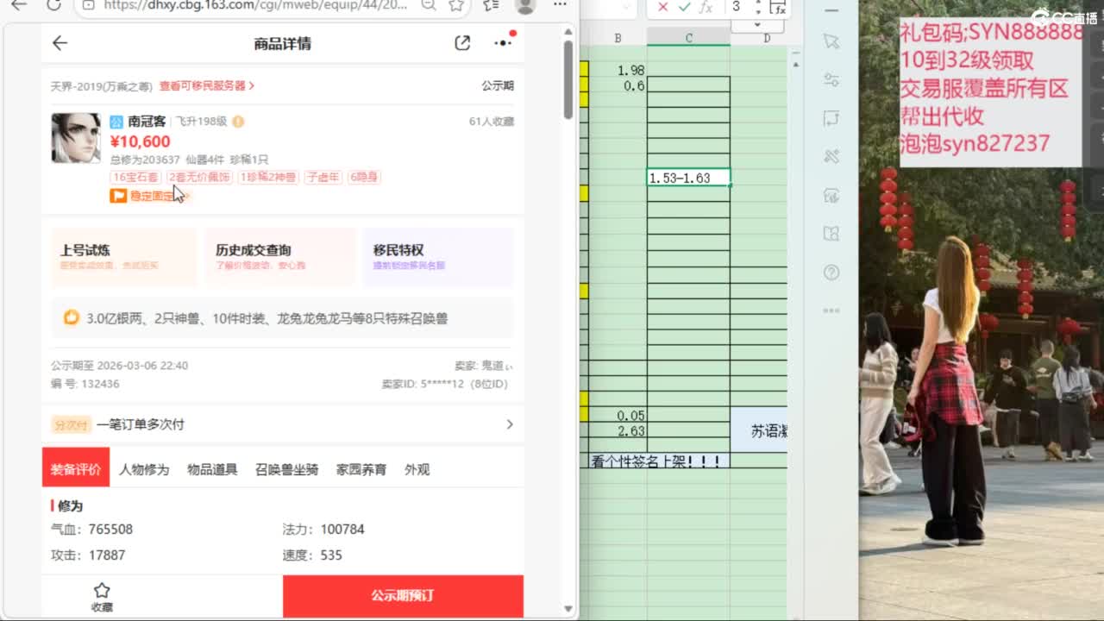Click the browser favorites star icon
Viewport: 1104px width, 621px height.
[x=456, y=5]
